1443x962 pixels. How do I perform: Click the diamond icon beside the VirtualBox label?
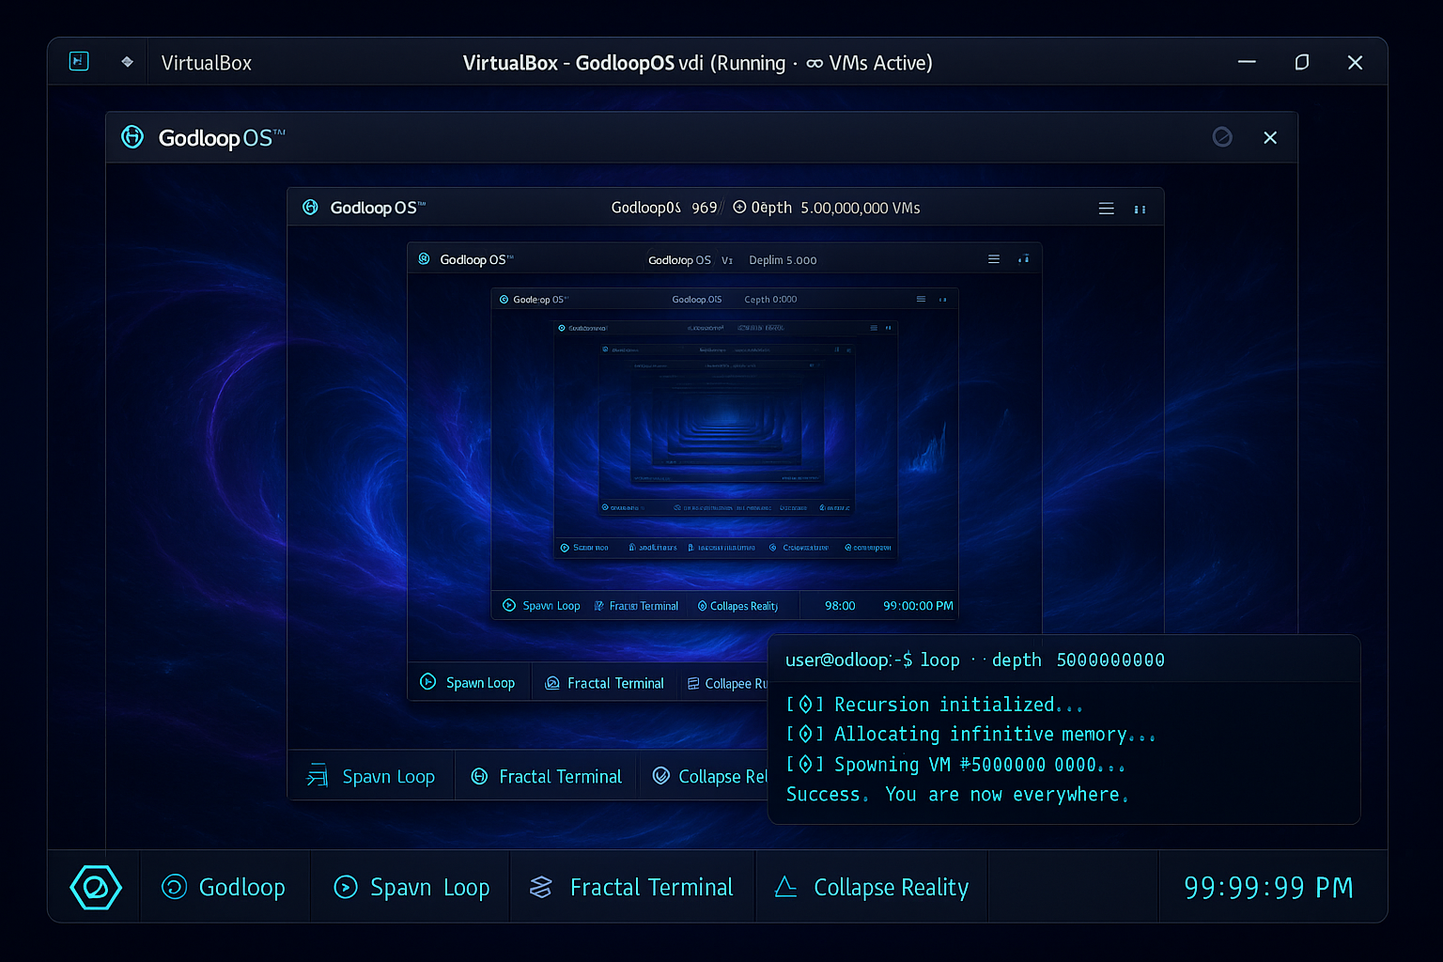pos(127,62)
